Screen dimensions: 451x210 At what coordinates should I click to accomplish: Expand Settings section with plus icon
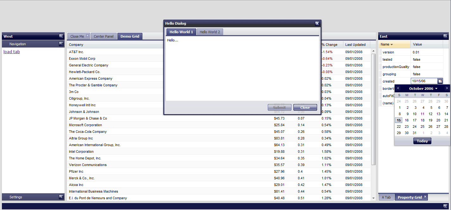pos(61,197)
